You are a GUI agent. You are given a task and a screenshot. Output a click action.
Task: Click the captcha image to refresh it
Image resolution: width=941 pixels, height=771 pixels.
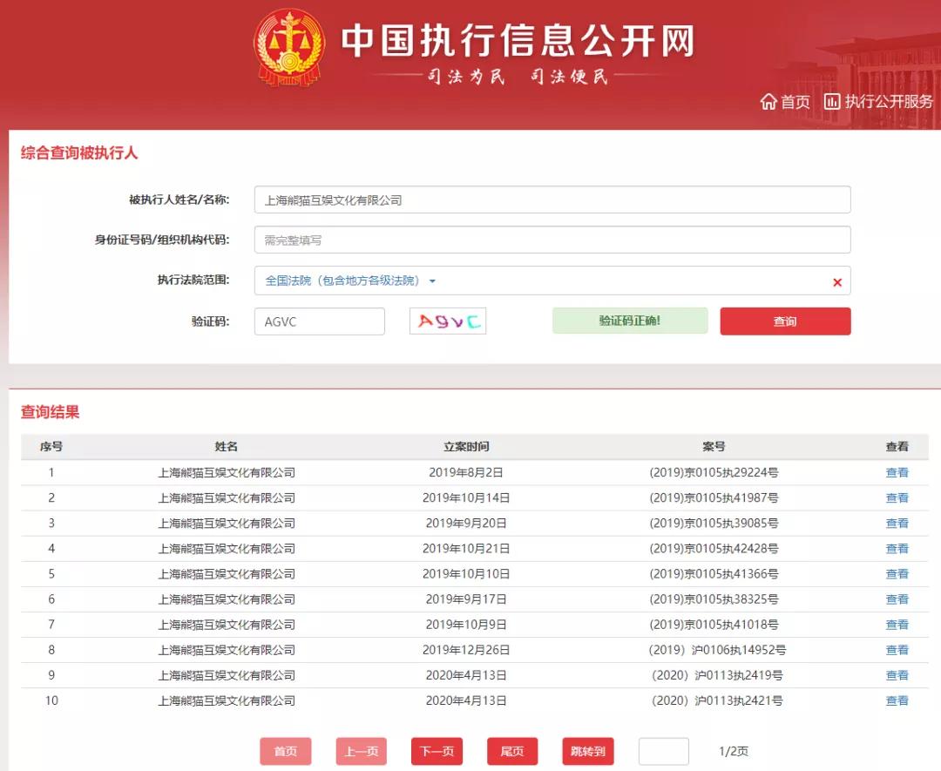point(447,321)
